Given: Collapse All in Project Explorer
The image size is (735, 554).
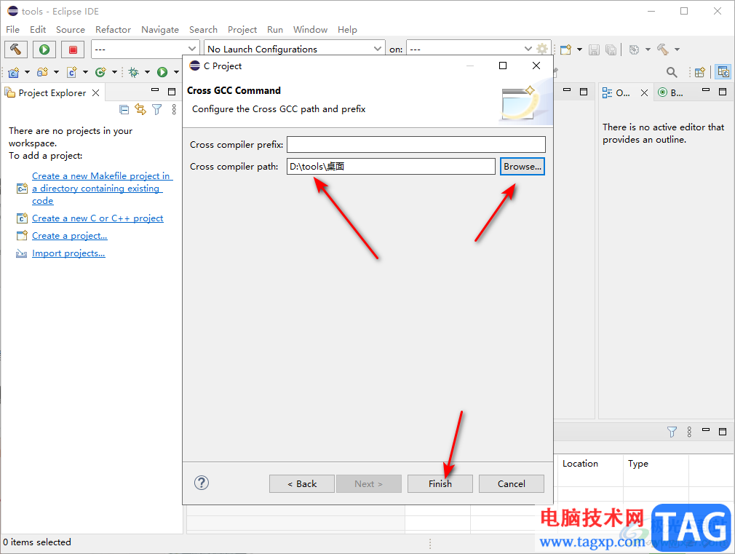Looking at the screenshot, I should click(124, 110).
